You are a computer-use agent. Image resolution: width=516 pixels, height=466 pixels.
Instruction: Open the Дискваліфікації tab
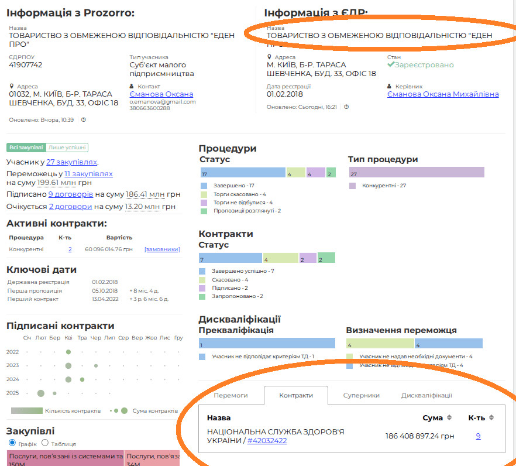coord(426,395)
